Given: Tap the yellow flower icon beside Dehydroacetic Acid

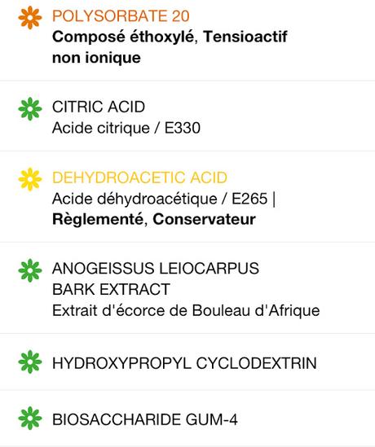Looking at the screenshot, I should [30, 179].
